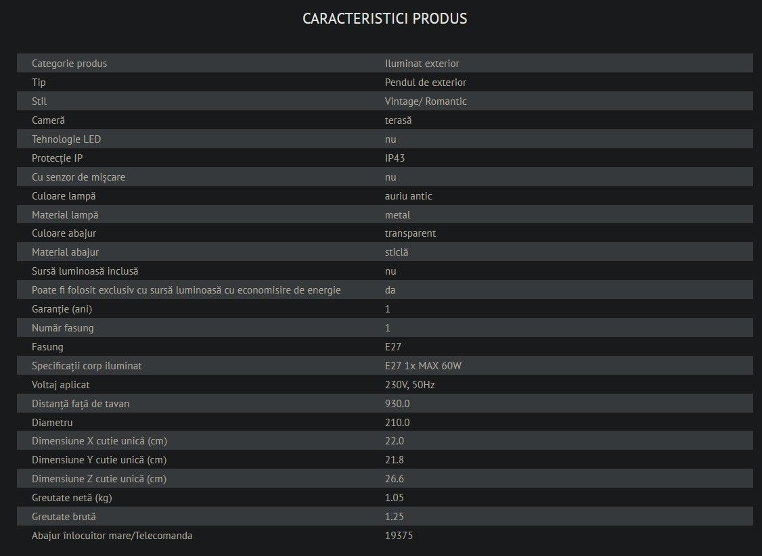This screenshot has height=556, width=762.
Task: Click the CARACTERISTICI PRODUS heading
Action: [x=385, y=18]
